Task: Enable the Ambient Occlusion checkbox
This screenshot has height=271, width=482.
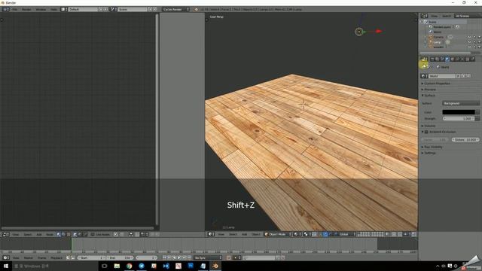Action: (426, 132)
